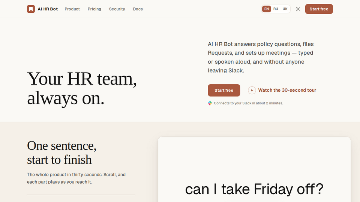360x202 pixels.
Task: Click 'Connects to your Slack in about 2 minutes' text
Action: coord(248,103)
